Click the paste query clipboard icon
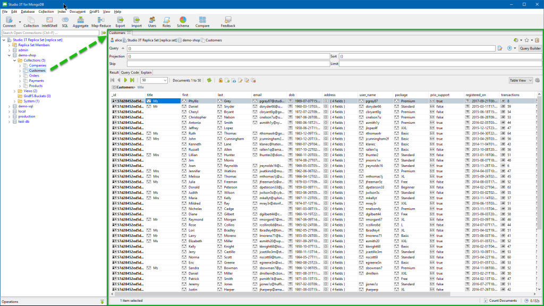The width and height of the screenshot is (544, 306). tap(537, 40)
